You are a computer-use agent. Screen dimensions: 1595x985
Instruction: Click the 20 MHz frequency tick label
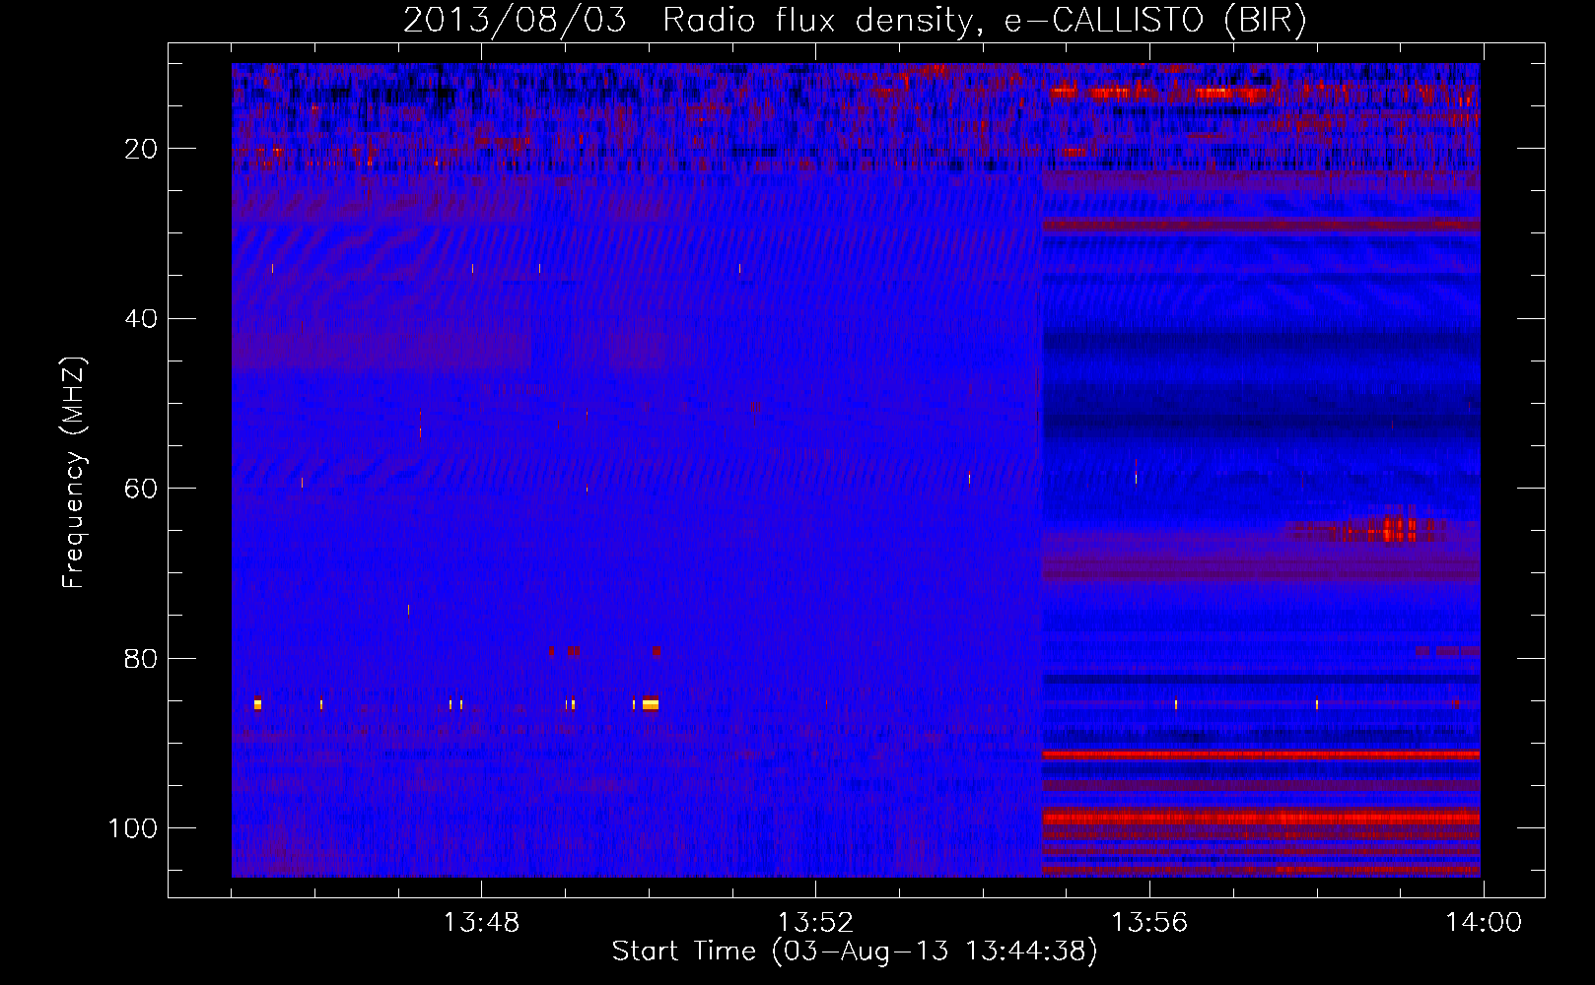coord(141,149)
